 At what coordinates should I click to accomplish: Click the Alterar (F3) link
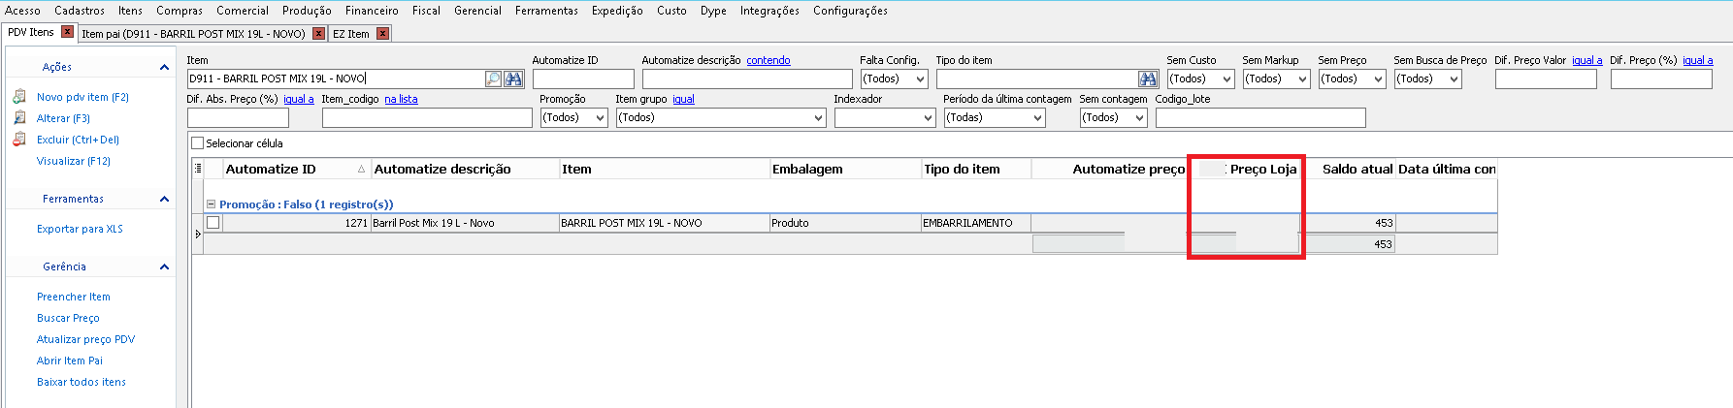[x=63, y=118]
